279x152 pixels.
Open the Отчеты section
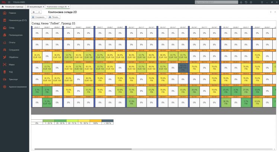tap(12, 42)
